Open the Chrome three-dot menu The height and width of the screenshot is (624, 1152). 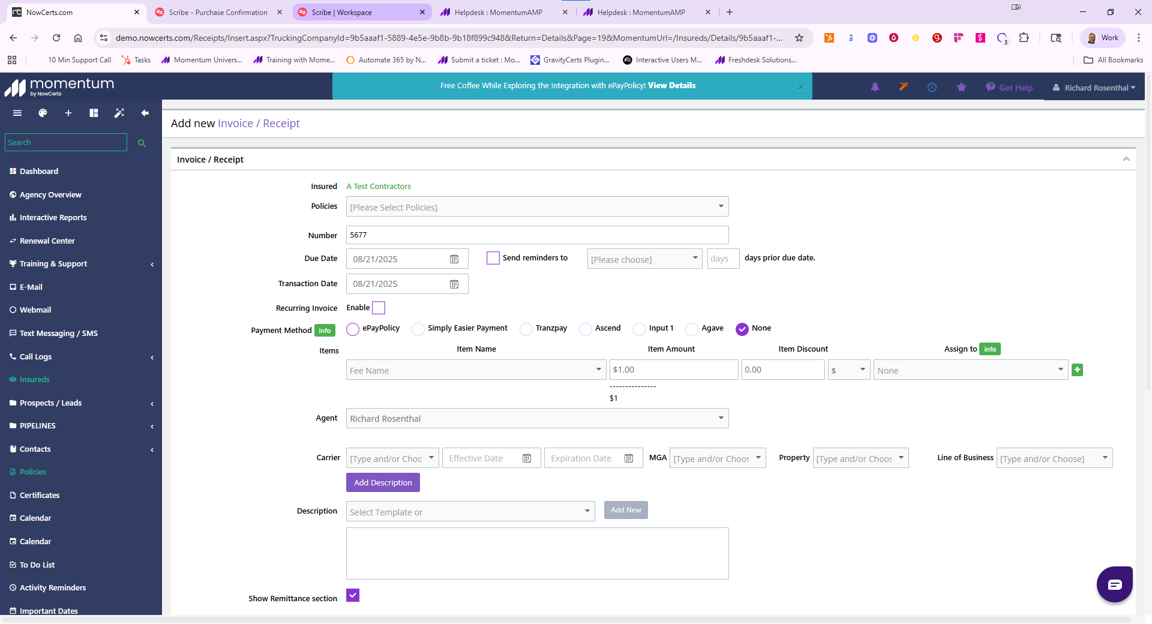(x=1139, y=38)
